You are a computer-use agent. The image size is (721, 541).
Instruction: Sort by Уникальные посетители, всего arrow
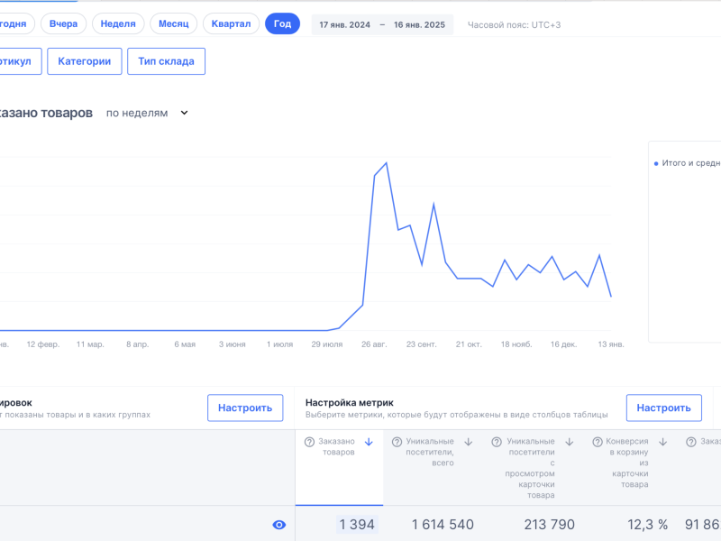(x=469, y=442)
